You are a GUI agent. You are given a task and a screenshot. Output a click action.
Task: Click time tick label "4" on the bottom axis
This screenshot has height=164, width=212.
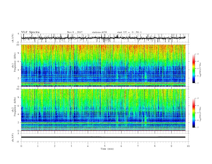coord(88,146)
